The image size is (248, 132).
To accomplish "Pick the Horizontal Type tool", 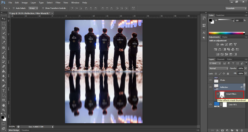I will [x=4, y=90].
